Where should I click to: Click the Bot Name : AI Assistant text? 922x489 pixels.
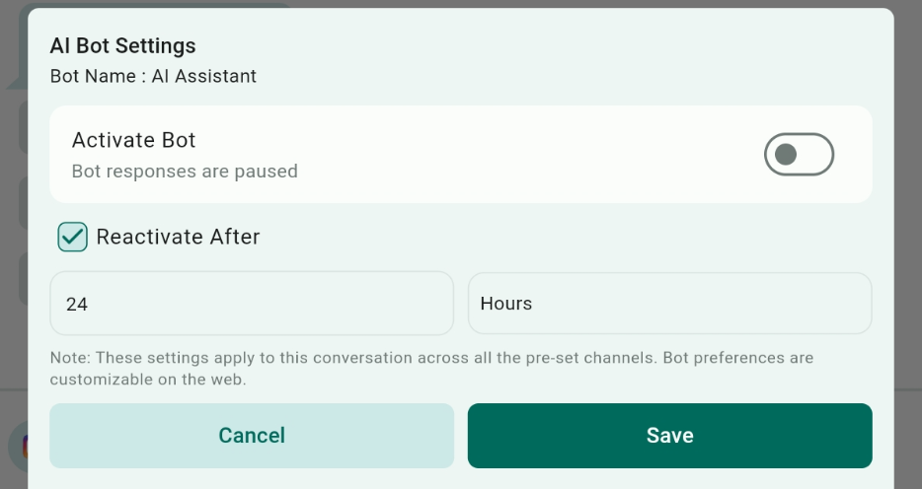(x=153, y=76)
